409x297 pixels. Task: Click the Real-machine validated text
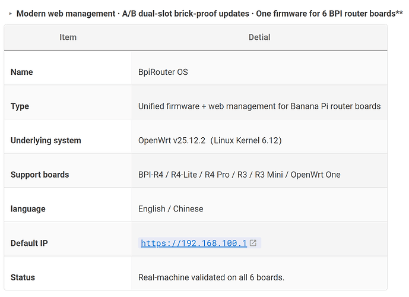(x=211, y=277)
